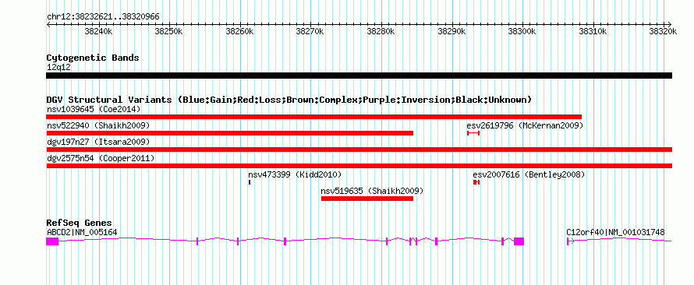This screenshot has width=694, height=285.
Task: Click the red nsv519635 loss bar
Action: tap(367, 199)
